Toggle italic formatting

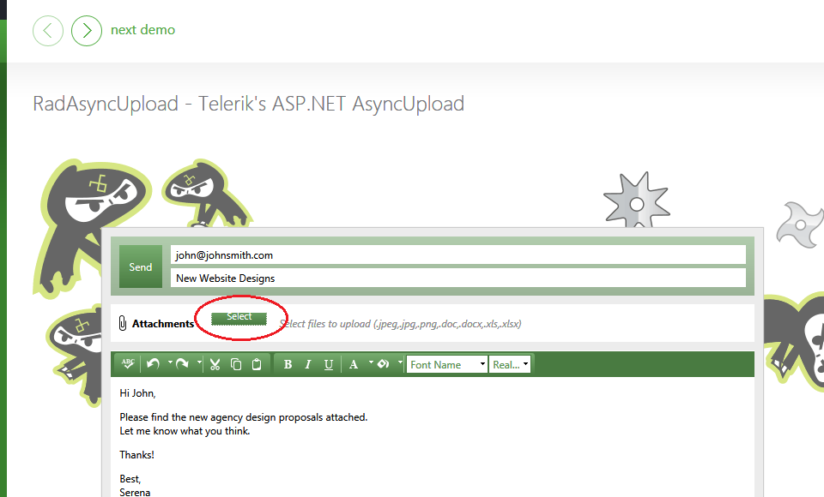pyautogui.click(x=308, y=364)
